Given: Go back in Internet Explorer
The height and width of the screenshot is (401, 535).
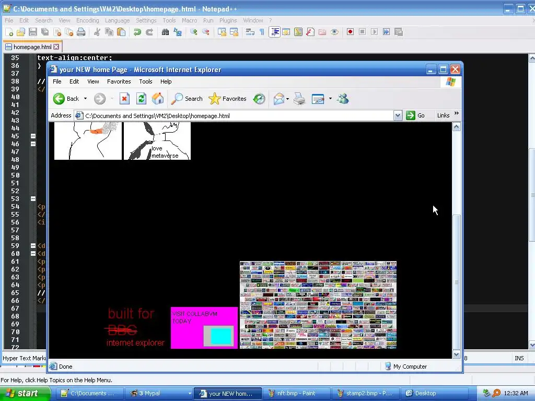Looking at the screenshot, I should pyautogui.click(x=66, y=99).
